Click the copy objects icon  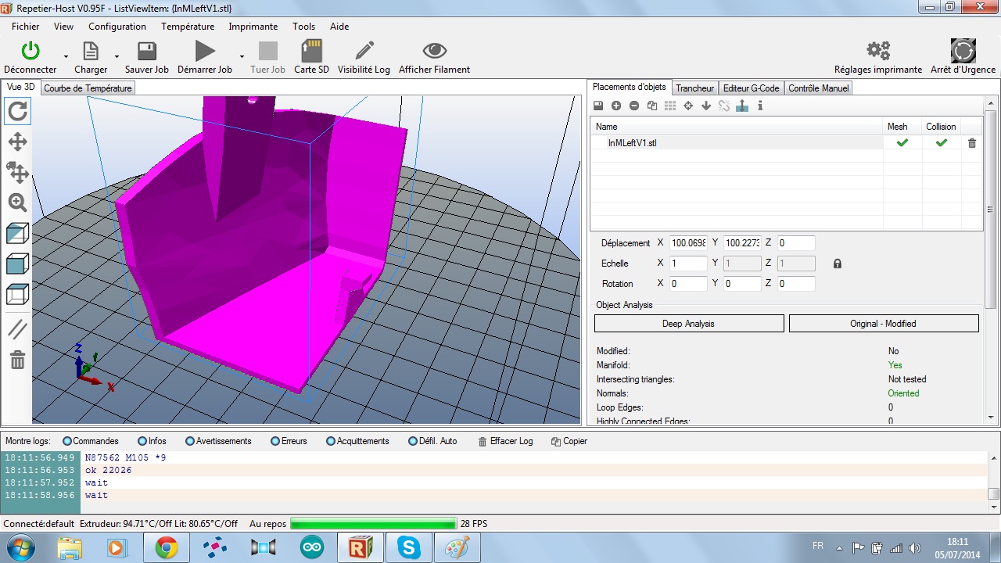pyautogui.click(x=652, y=106)
